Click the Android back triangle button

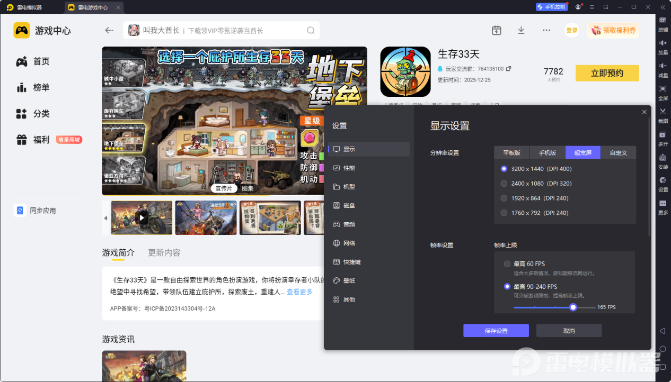[663, 331]
